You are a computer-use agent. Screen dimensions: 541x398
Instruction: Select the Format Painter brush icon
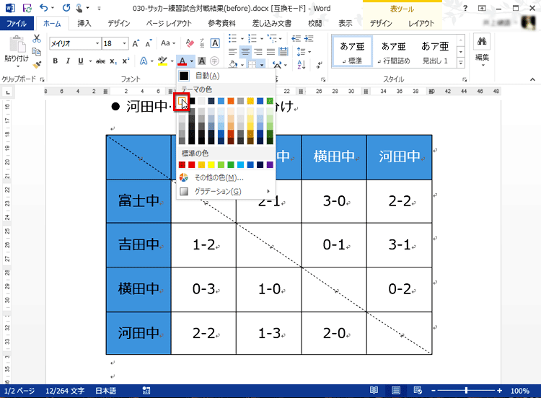point(37,64)
